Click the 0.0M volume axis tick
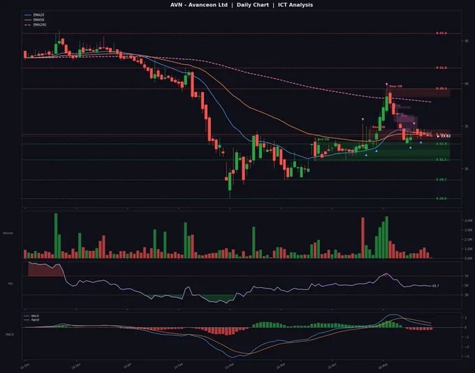The image size is (475, 373). [x=468, y=259]
